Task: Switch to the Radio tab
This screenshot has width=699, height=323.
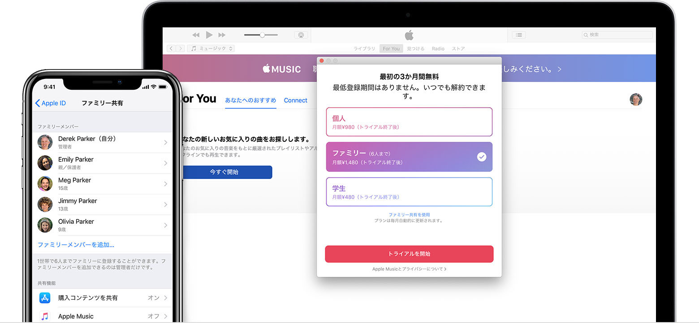Action: (x=438, y=48)
